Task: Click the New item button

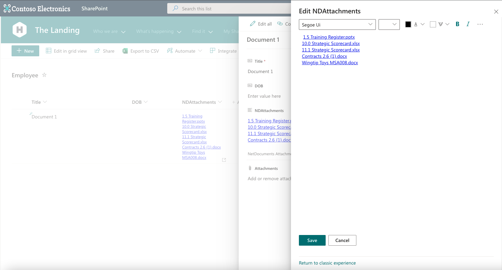Action: 25,51
